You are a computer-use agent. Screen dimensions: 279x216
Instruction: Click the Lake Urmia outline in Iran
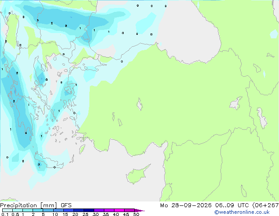[262, 118]
